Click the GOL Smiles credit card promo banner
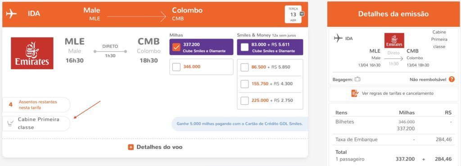Viewport: 461px width, 166px height. pyautogui.click(x=240, y=124)
